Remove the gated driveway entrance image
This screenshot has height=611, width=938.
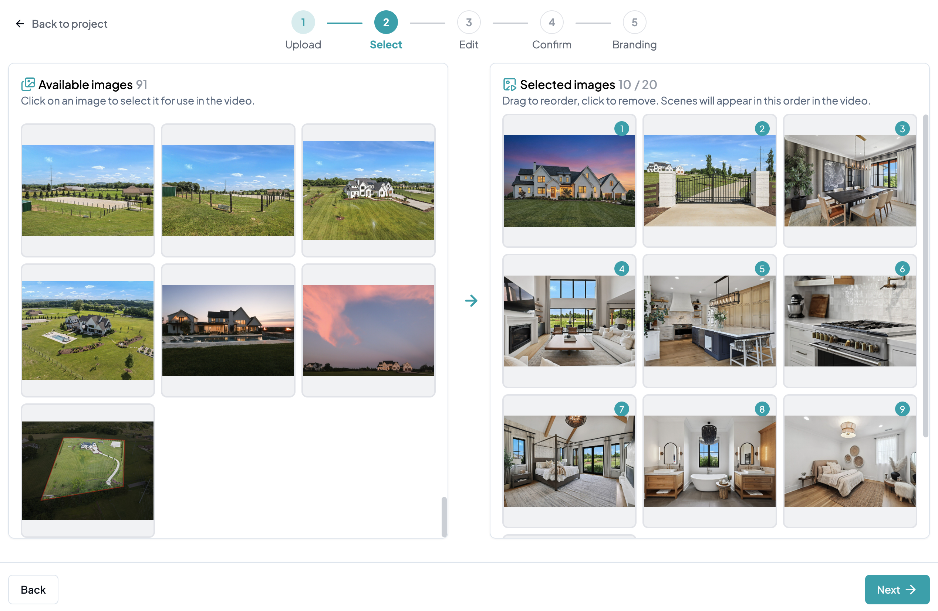click(709, 181)
